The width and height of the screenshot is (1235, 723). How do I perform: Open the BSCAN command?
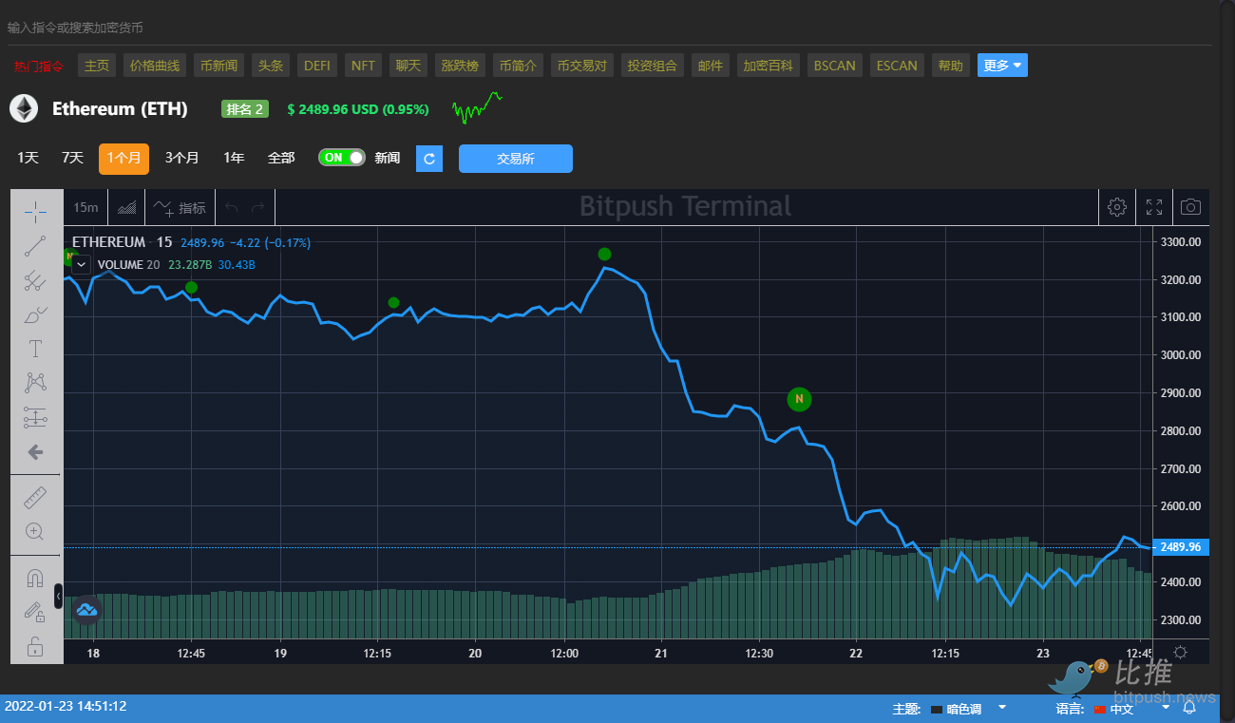coord(835,66)
